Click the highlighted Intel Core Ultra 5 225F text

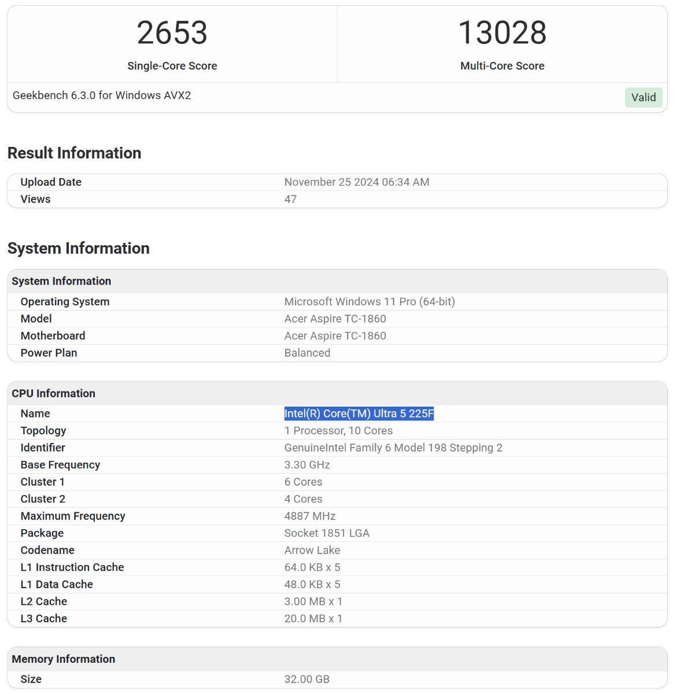359,414
